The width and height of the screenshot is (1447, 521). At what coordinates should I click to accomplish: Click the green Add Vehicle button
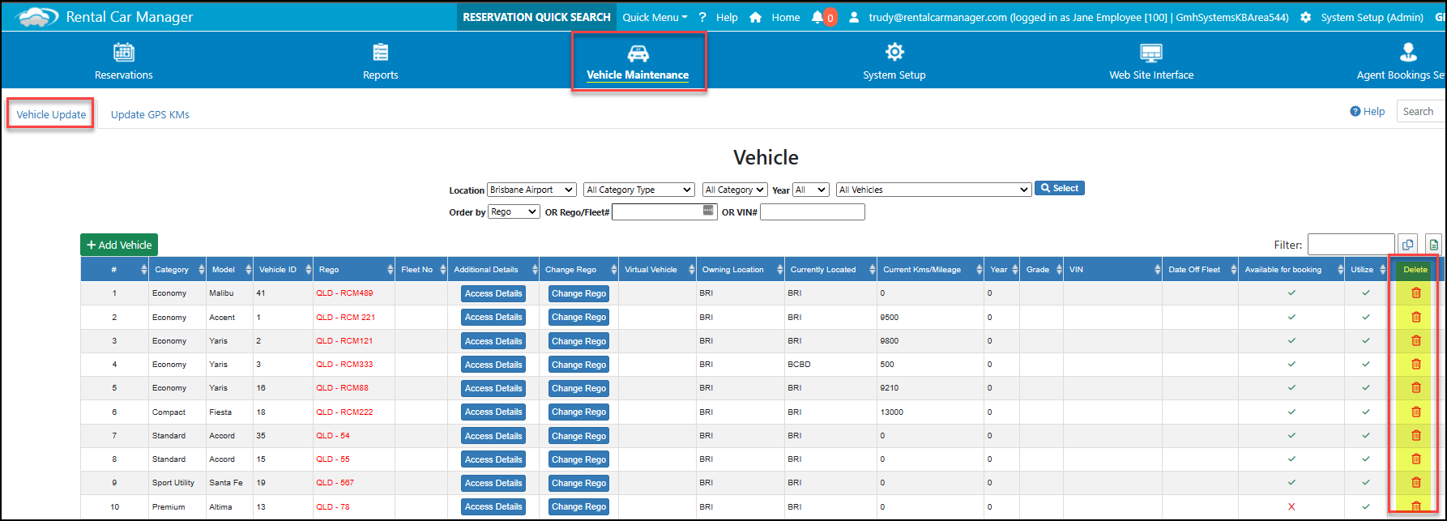tap(119, 245)
